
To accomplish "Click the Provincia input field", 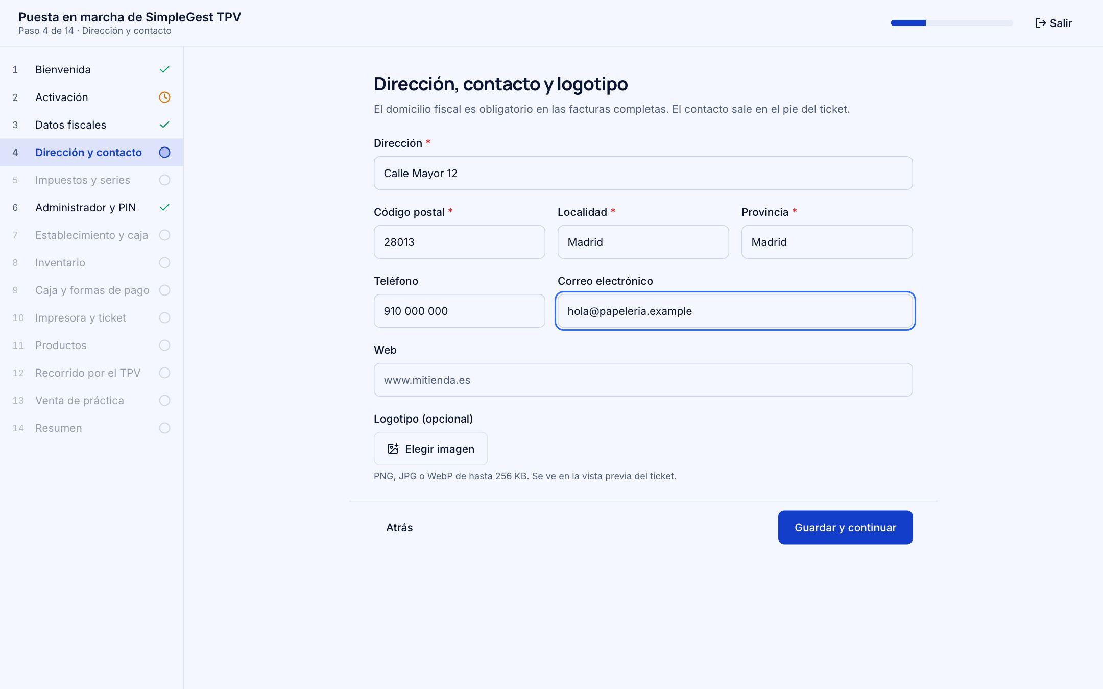I will pyautogui.click(x=827, y=242).
